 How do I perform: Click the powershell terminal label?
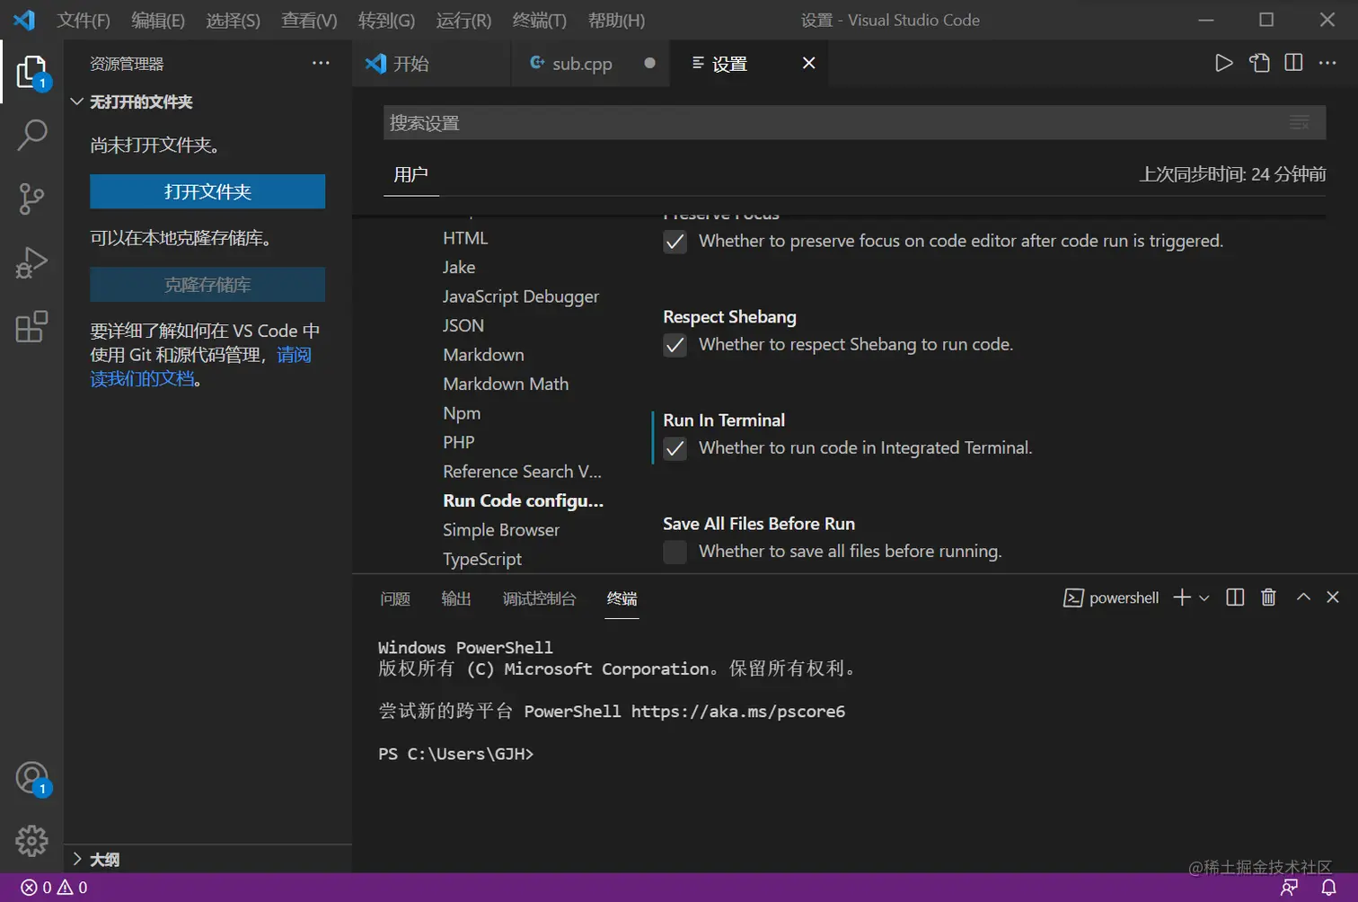click(1111, 597)
